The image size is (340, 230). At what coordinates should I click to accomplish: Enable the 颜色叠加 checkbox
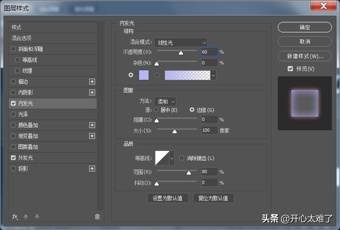[x=13, y=125]
